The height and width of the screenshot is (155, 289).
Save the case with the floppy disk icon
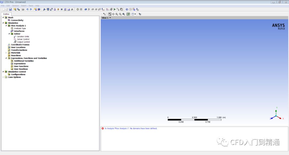tap(10, 9)
